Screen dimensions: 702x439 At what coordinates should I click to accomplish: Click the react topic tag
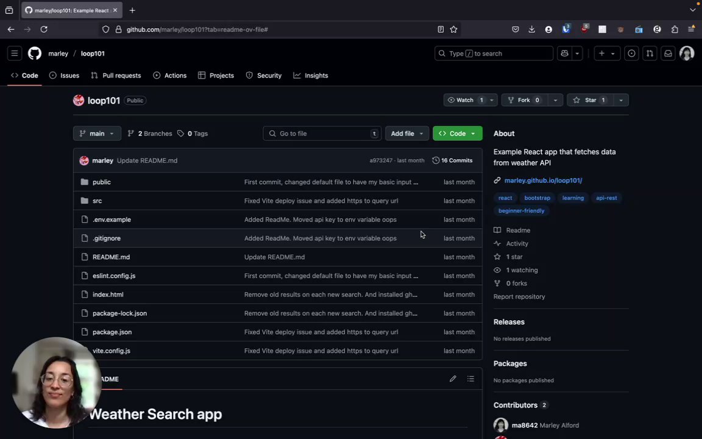click(x=505, y=198)
